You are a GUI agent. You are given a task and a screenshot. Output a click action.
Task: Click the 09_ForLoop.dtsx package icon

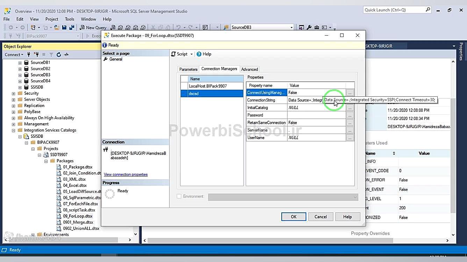click(59, 216)
